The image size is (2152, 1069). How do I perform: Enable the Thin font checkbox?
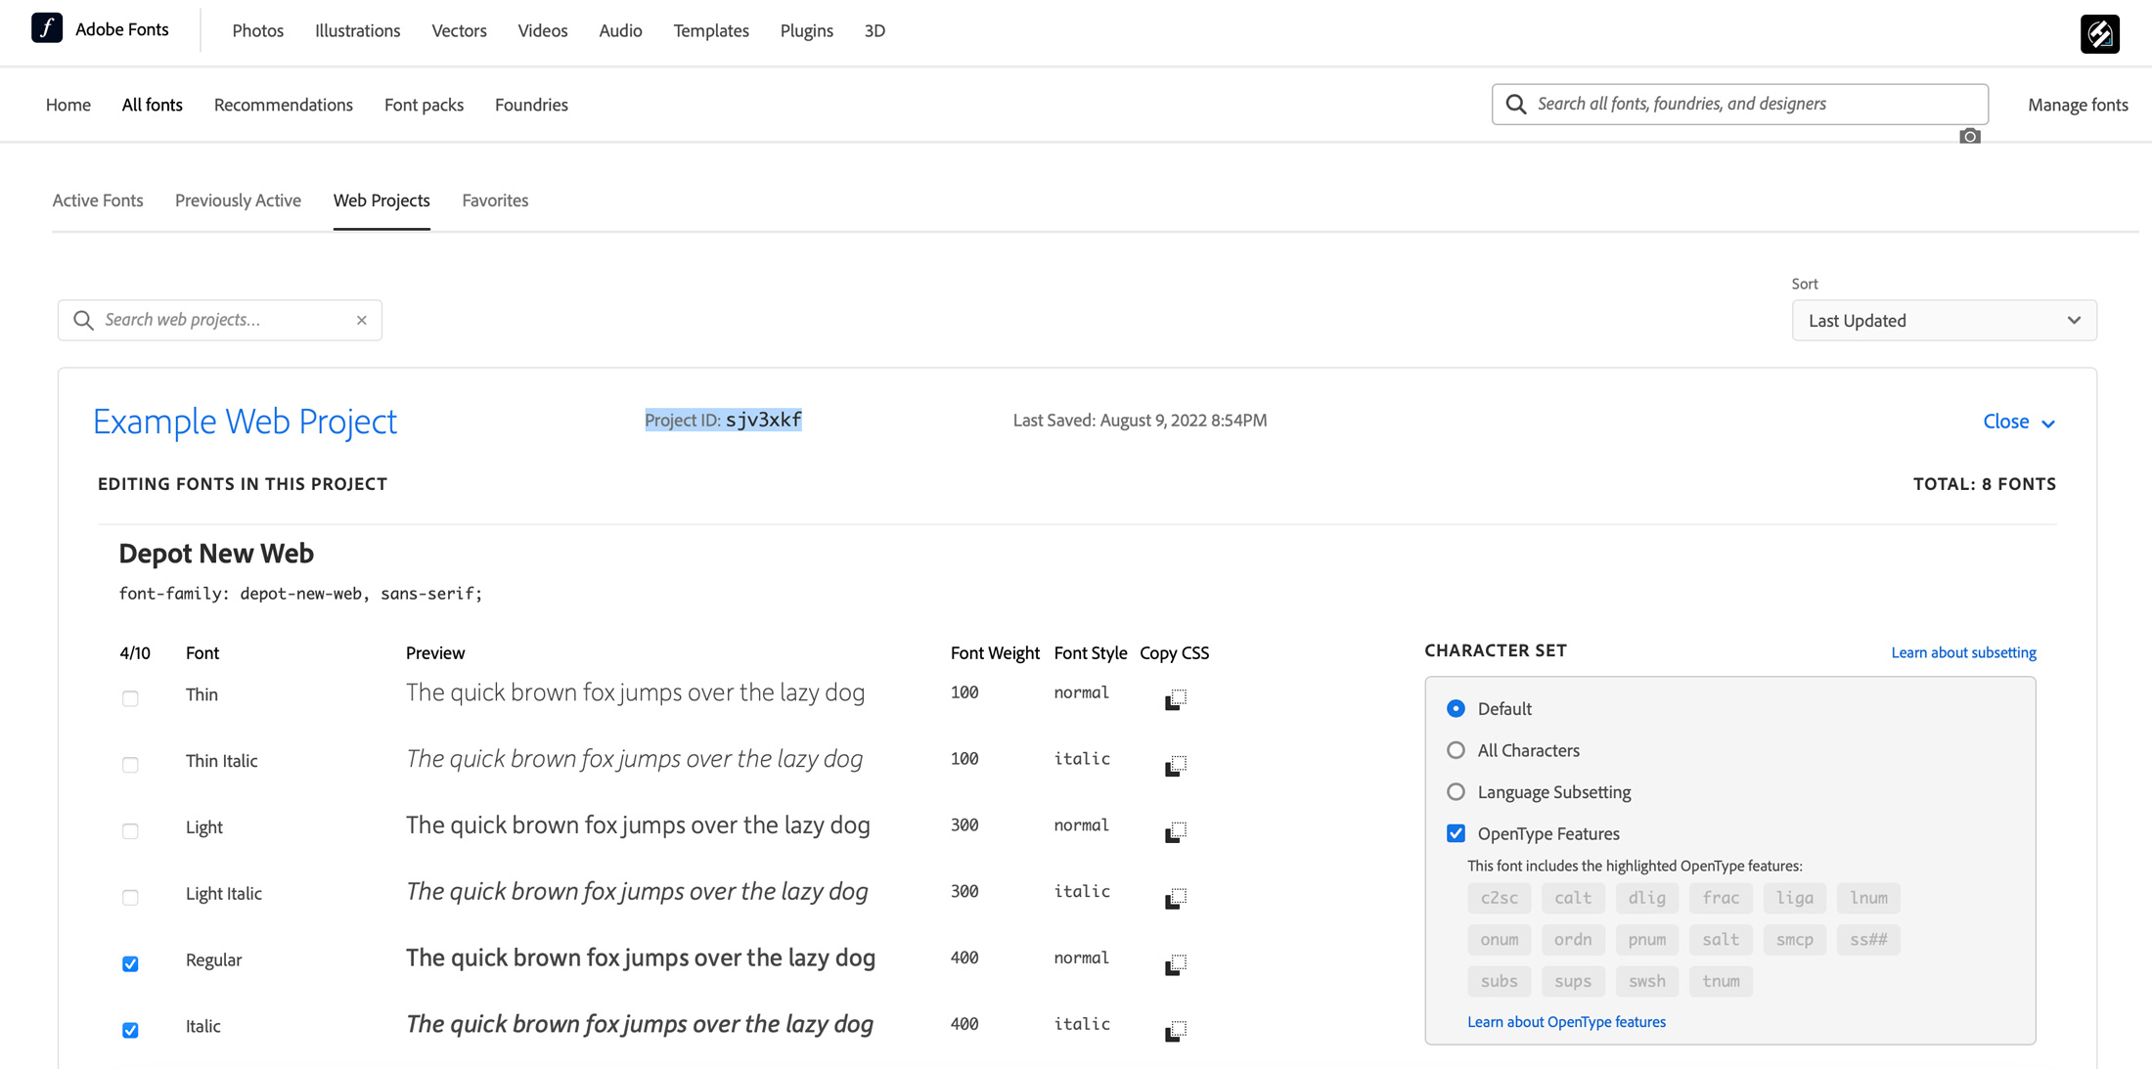click(x=130, y=698)
